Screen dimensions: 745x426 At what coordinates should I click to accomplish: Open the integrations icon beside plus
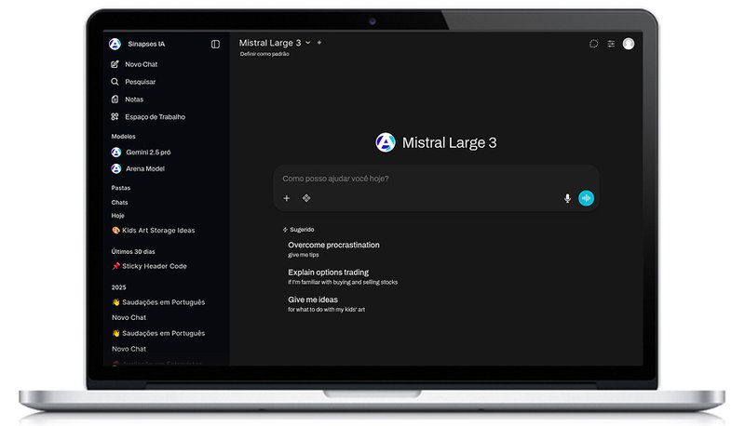click(306, 198)
